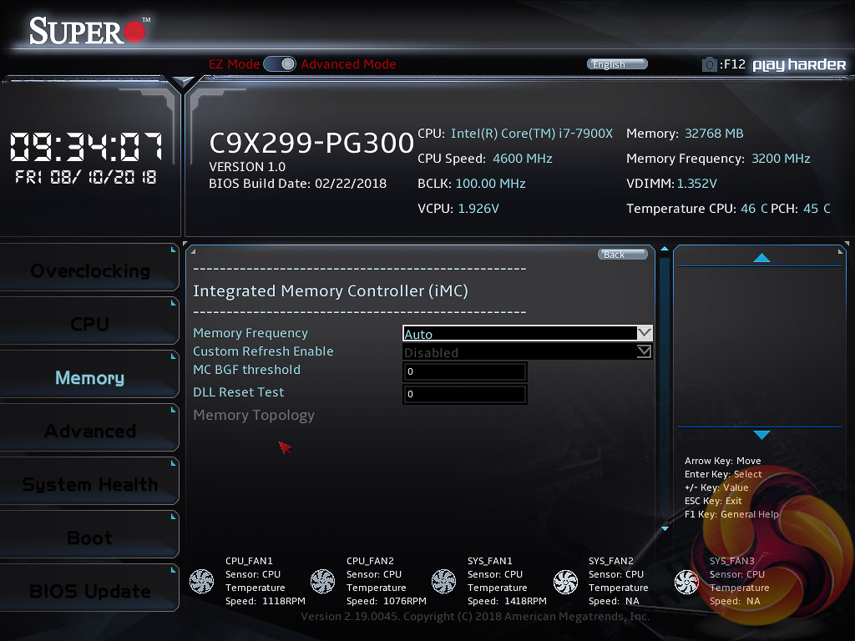
Task: Click the C9X299-PG300 board name
Action: (x=311, y=143)
